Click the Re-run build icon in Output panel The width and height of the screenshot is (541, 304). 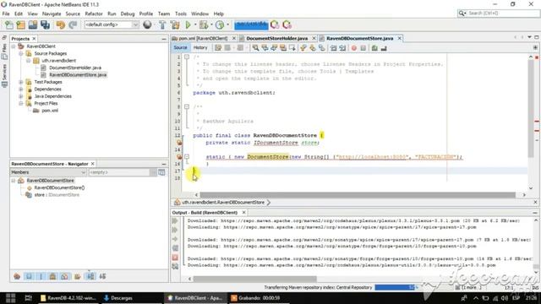(175, 220)
